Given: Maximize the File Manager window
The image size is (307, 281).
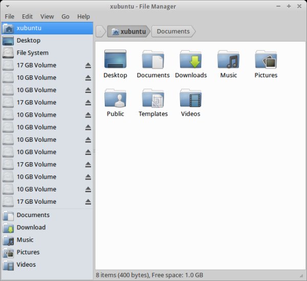Looking at the screenshot, I should point(289,6).
